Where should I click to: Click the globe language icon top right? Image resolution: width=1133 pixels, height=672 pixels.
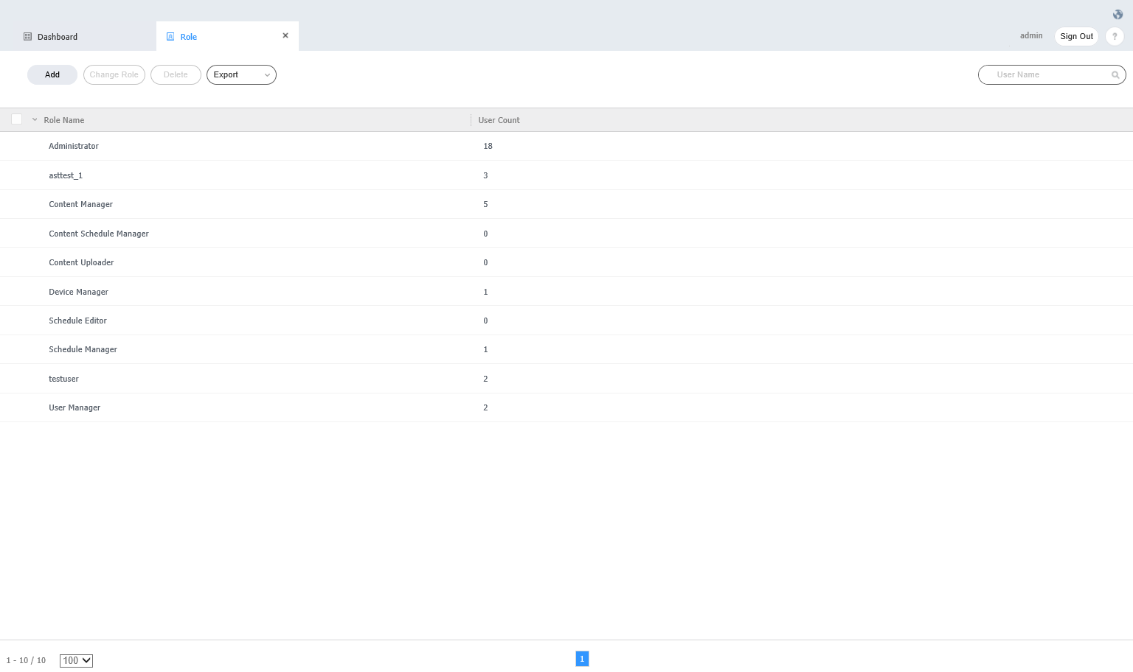coord(1118,14)
